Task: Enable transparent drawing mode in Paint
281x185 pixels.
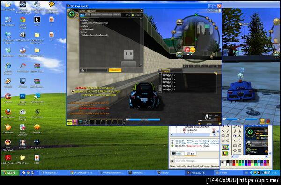Action: coord(225,154)
